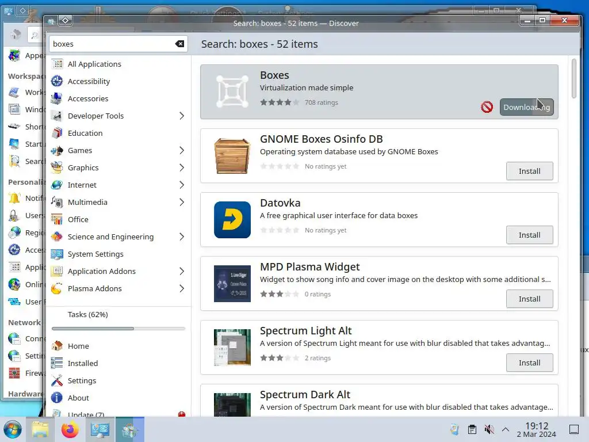Image resolution: width=589 pixels, height=442 pixels.
Task: Install Datovka
Action: 530,235
